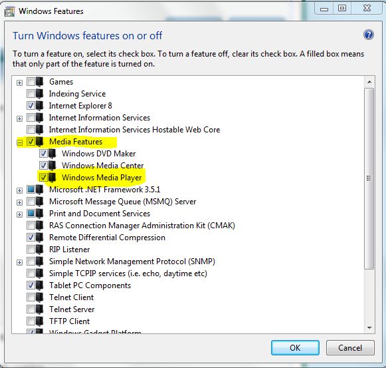
Task: Check the Telnet Server box
Action: [31, 309]
